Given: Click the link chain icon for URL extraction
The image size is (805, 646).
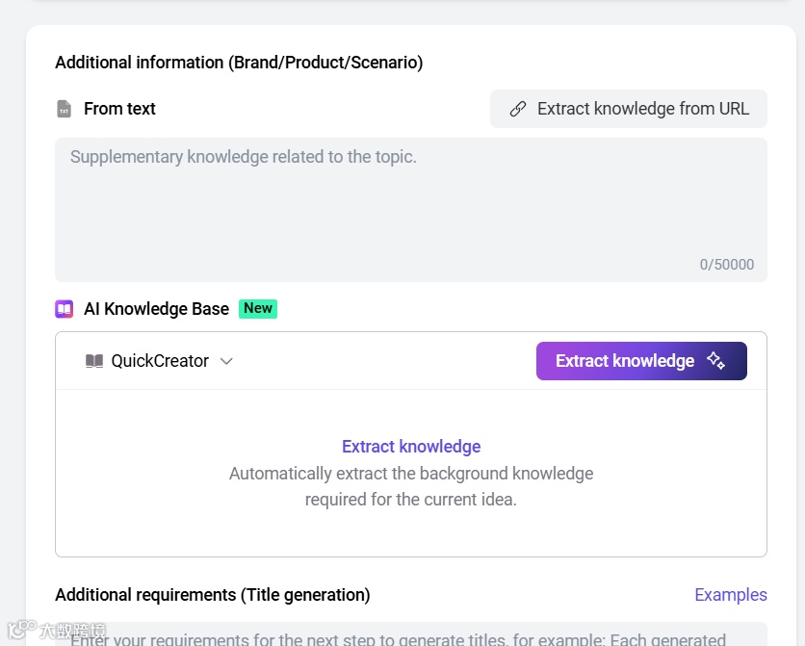Looking at the screenshot, I should click(x=517, y=109).
